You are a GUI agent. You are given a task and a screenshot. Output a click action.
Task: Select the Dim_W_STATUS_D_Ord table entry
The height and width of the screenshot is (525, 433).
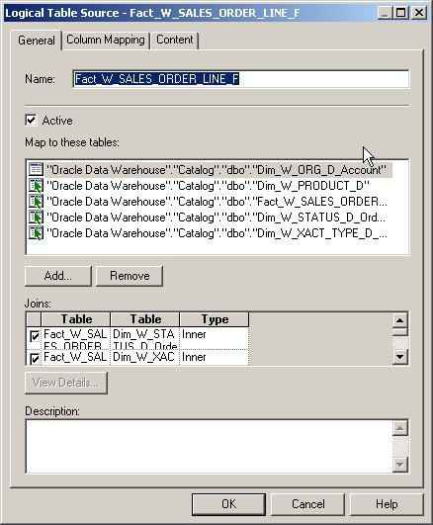coord(216,218)
